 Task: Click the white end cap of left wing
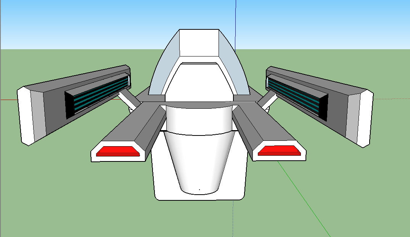tap(26, 116)
